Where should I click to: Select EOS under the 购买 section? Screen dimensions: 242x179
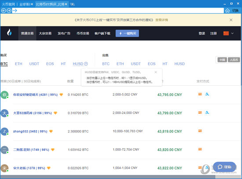click(x=50, y=64)
